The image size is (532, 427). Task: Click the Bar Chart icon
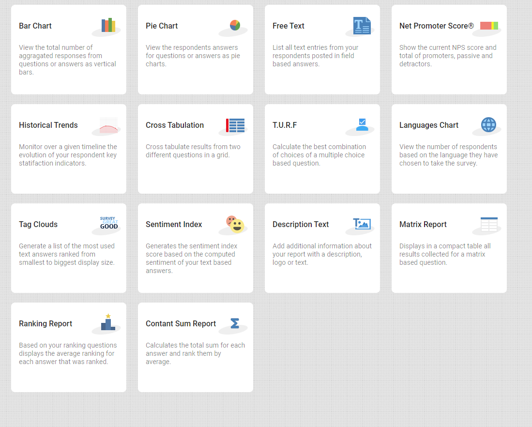[108, 26]
